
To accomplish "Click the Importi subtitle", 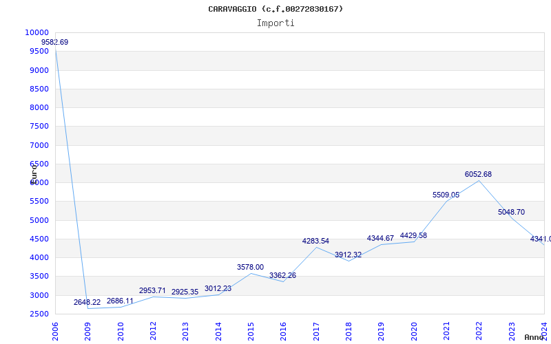I will pos(275,23).
